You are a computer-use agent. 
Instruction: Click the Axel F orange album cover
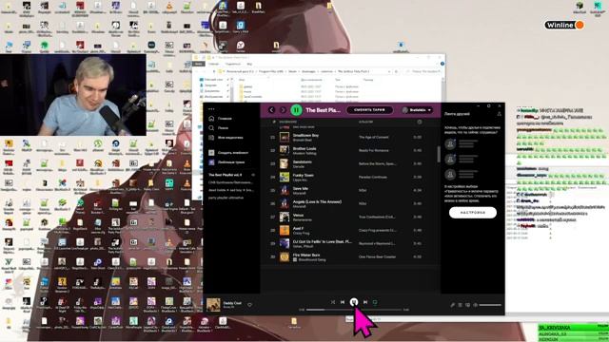[285, 230]
